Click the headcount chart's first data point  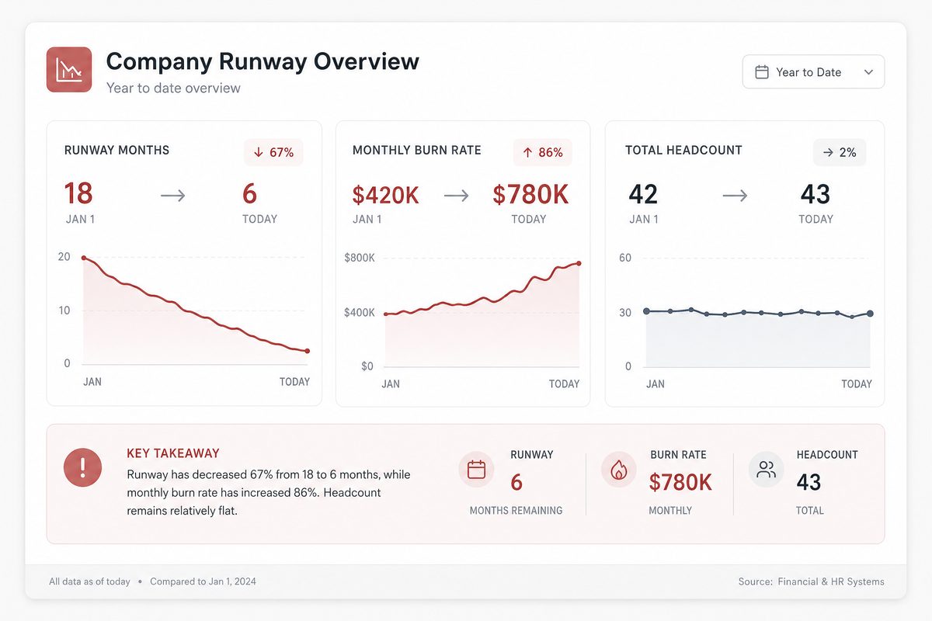pos(646,311)
